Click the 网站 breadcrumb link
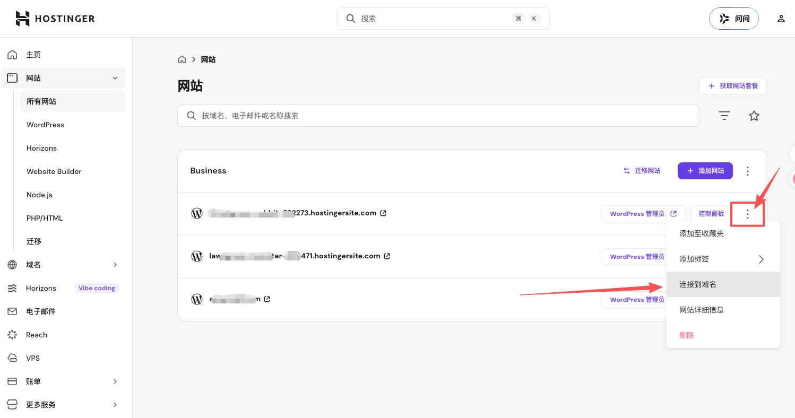This screenshot has height=418, width=795. (208, 59)
